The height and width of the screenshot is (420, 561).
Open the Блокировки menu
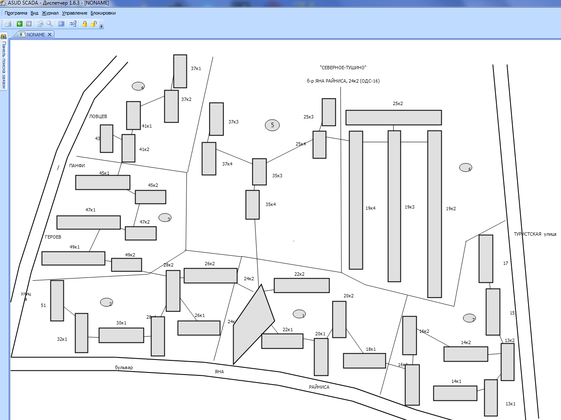pyautogui.click(x=103, y=13)
